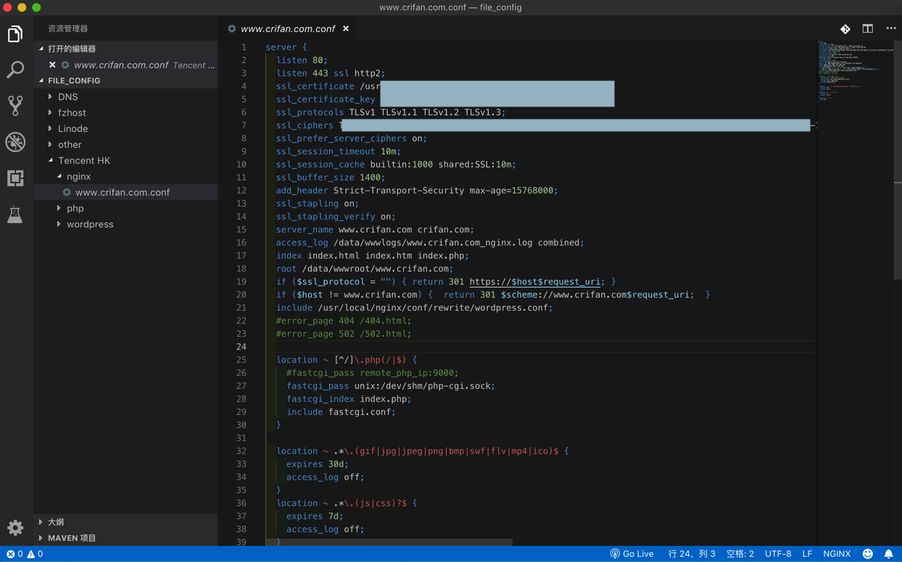Select the www.crifan.com.conf editor tab
Screen dimensions: 902x562
click(x=287, y=29)
